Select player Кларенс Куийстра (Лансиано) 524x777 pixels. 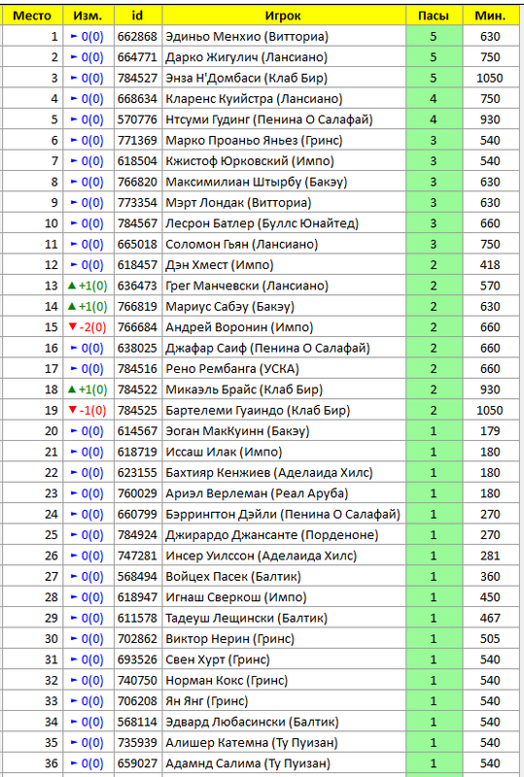tap(254, 99)
